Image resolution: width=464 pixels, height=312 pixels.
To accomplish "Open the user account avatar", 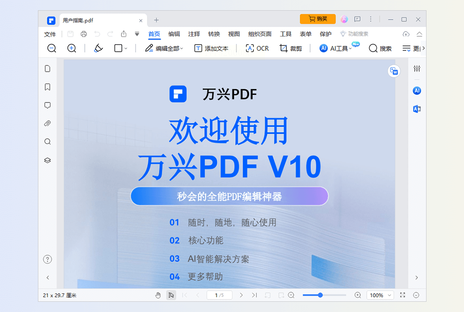I will pos(344,19).
